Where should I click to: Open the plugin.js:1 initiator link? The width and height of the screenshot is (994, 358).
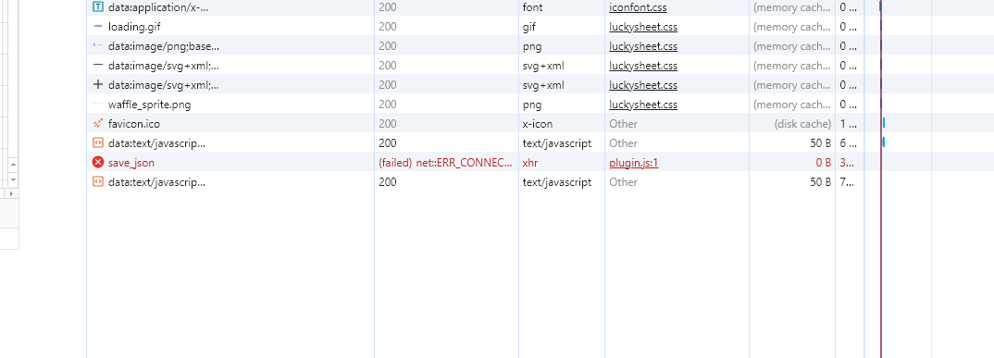click(634, 163)
